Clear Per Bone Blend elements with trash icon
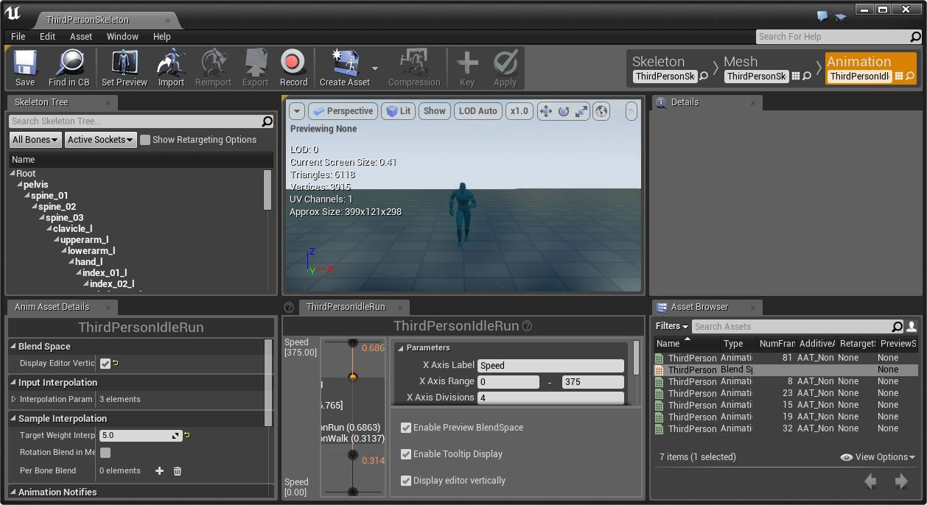 pos(178,471)
